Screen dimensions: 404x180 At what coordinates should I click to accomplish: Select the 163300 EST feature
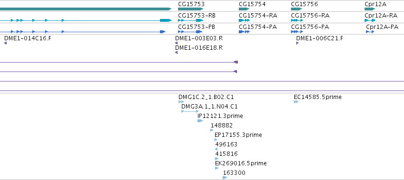coord(225,178)
